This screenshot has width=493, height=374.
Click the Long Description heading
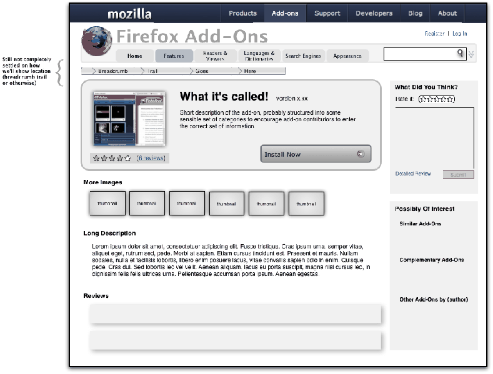click(x=109, y=233)
